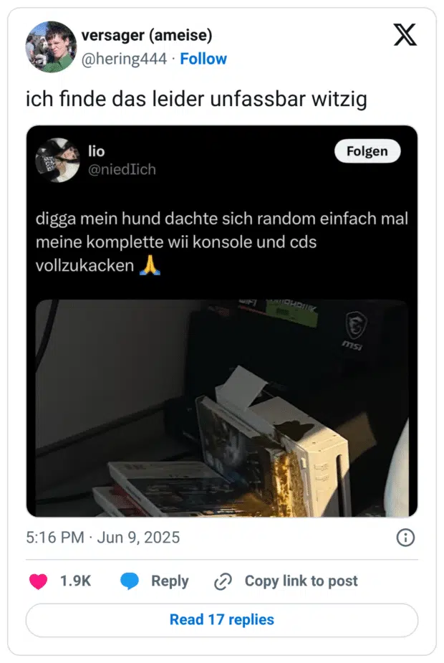Open versager's profile avatar
Screen dimensions: 444x663
51,47
